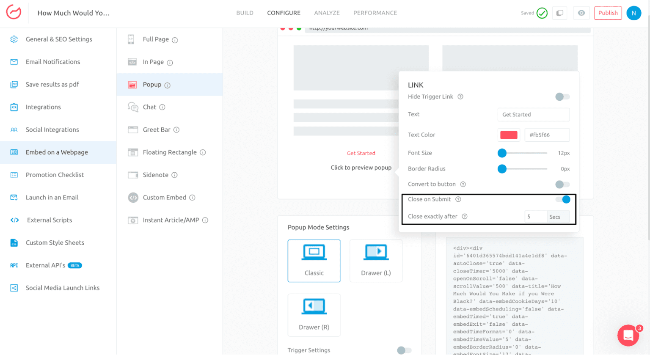Open the Build tab
Screen dimensions: 650x355
245,13
